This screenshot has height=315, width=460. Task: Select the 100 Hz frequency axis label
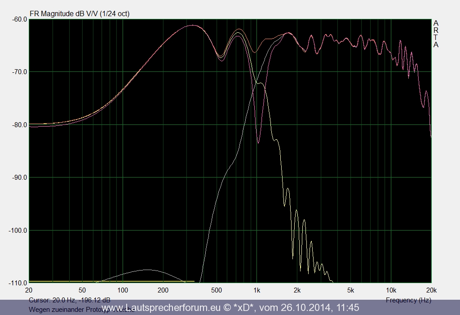(x=122, y=289)
